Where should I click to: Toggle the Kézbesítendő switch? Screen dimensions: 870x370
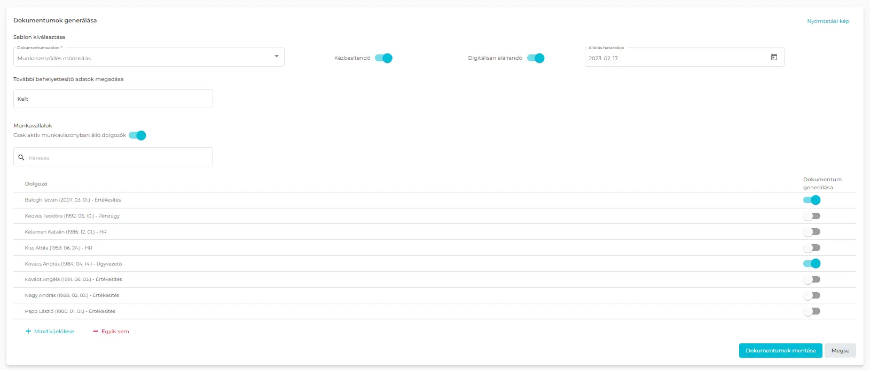pos(383,58)
